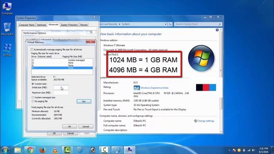Open the Computer desktop icon
The height and width of the screenshot is (154, 274).
click(7, 9)
